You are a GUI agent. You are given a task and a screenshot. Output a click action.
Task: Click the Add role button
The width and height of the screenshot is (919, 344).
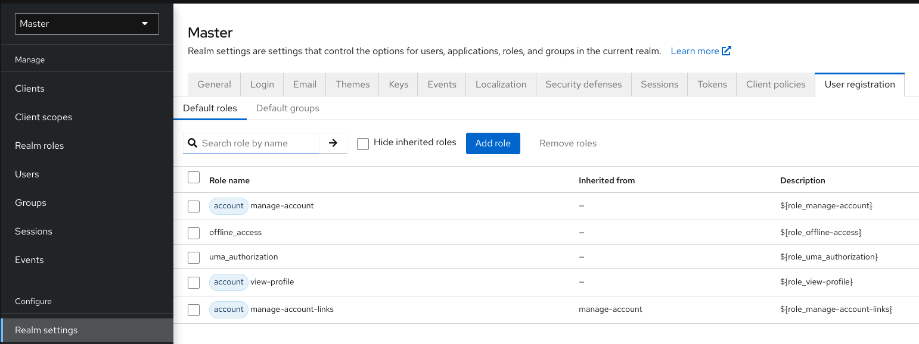click(x=493, y=143)
